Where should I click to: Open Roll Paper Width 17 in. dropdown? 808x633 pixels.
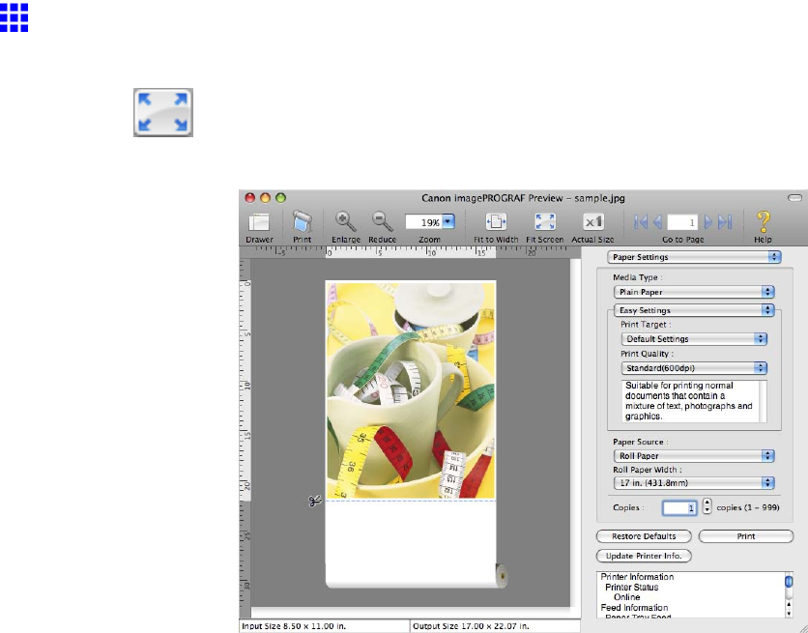point(694,482)
